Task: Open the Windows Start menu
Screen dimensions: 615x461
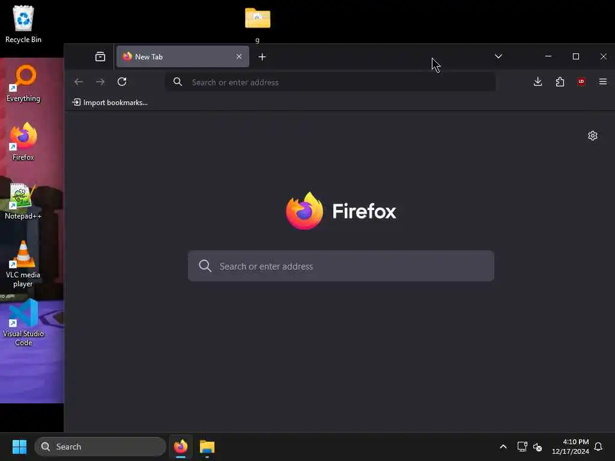Action: 19,447
